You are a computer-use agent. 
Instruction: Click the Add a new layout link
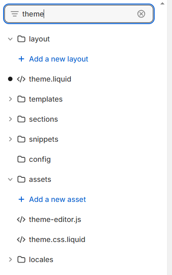(58, 59)
